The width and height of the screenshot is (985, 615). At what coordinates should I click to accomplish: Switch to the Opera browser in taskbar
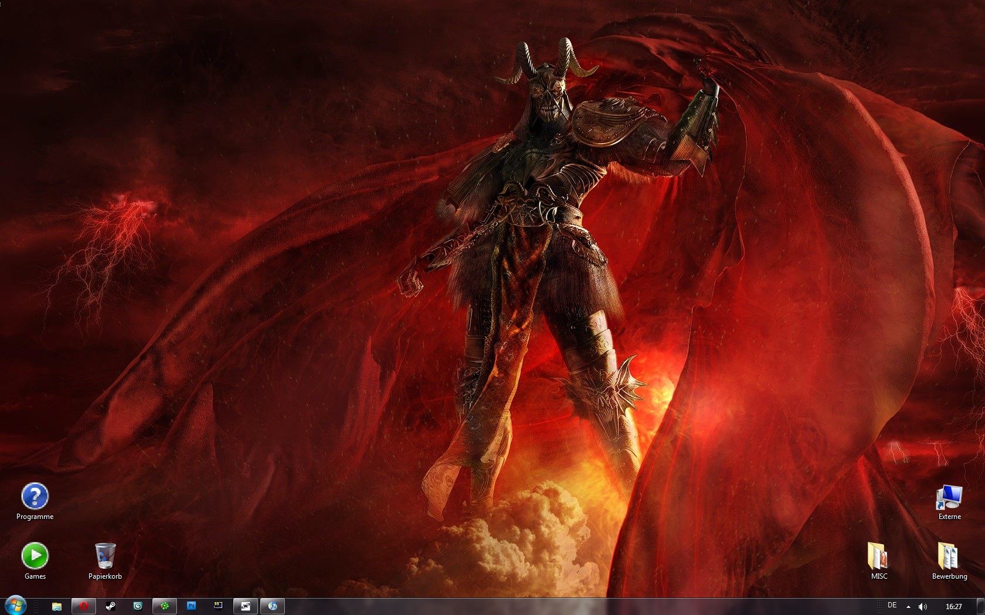click(x=83, y=606)
